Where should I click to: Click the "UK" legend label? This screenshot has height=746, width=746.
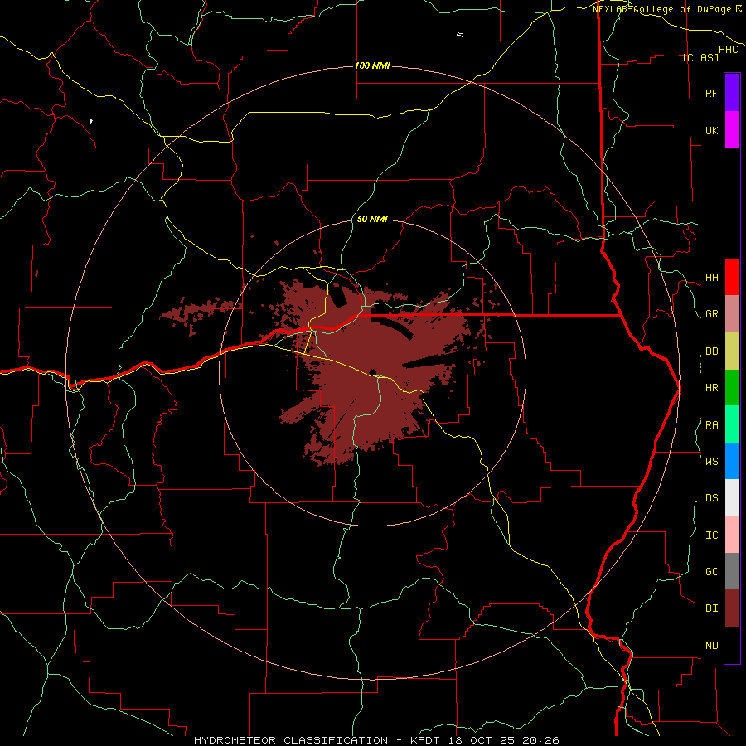[x=711, y=130]
